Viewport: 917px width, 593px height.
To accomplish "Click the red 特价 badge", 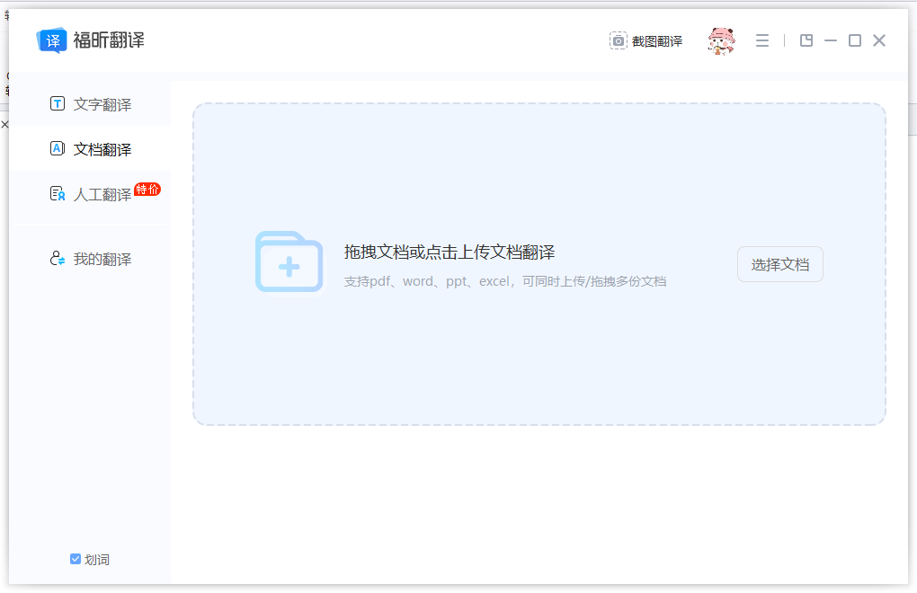I will point(147,189).
